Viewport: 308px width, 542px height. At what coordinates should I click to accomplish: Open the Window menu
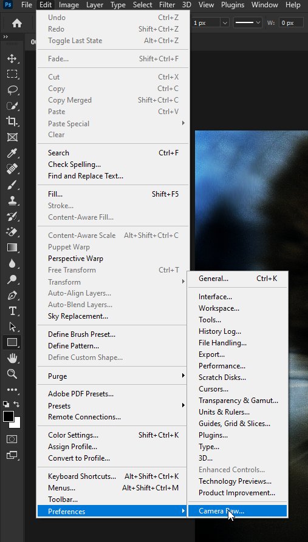point(265,5)
